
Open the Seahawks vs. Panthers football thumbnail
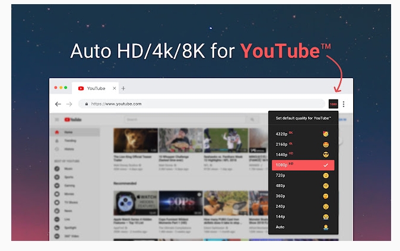[x=226, y=140]
